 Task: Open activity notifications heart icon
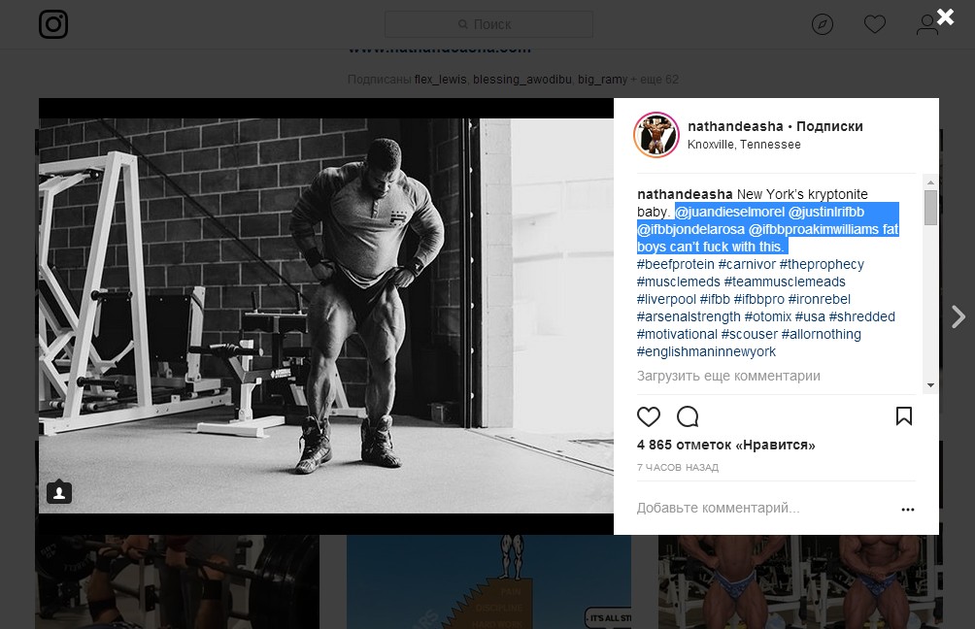tap(875, 24)
